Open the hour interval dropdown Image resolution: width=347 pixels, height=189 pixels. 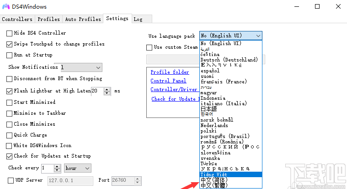[77, 168]
